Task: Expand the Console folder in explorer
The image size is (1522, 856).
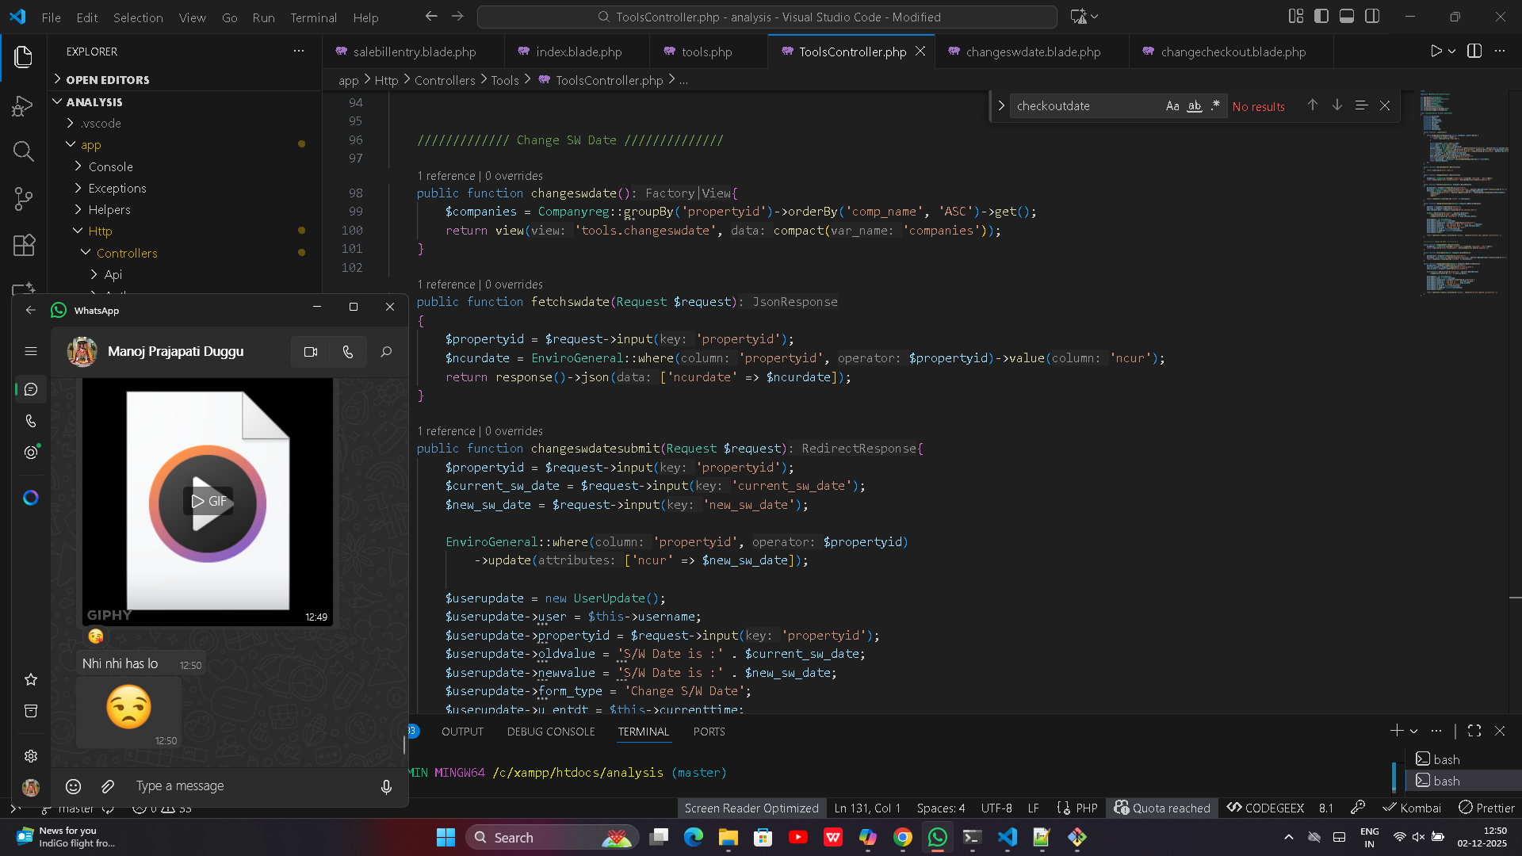Action: click(x=110, y=166)
